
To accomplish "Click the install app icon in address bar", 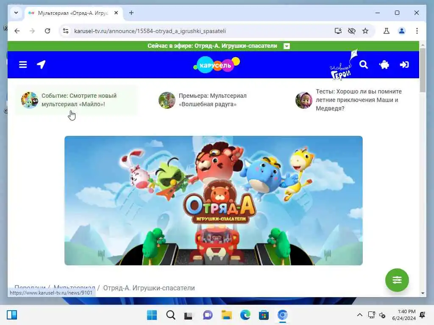I will 338,31.
